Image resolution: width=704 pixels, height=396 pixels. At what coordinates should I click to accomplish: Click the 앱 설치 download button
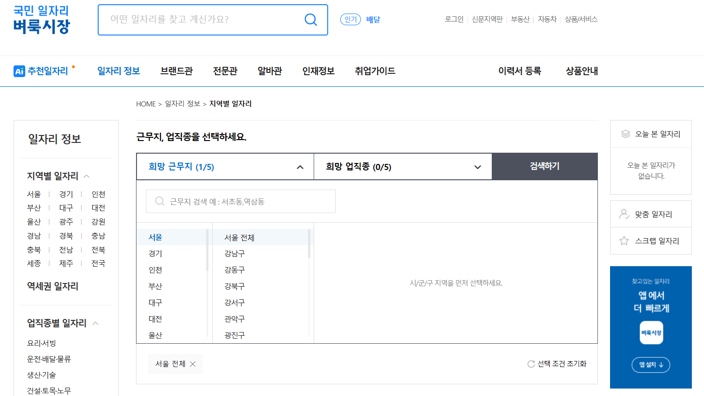click(650, 365)
